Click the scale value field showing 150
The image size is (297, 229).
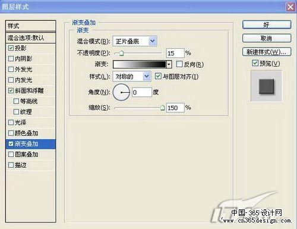(x=175, y=108)
